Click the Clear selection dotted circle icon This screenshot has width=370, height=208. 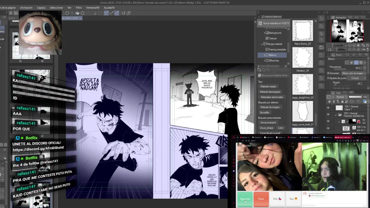[67, 13]
